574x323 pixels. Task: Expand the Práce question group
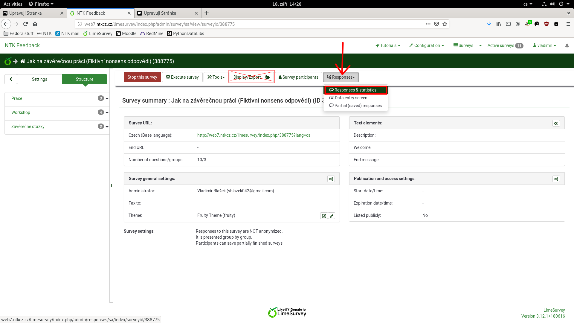pos(107,98)
